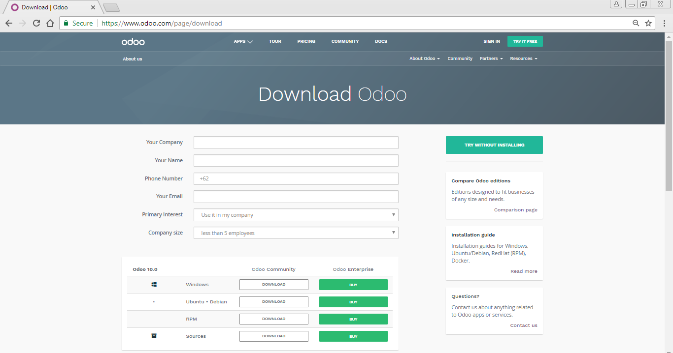The width and height of the screenshot is (673, 353).
Task: Open the Comparison page link
Action: click(x=515, y=209)
